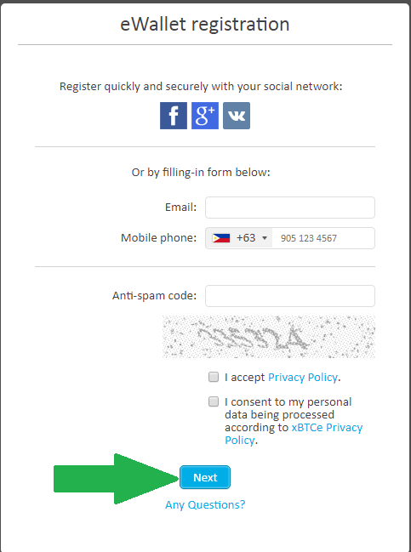The image size is (411, 552).
Task: Open the Privacy Policy link
Action: (x=303, y=378)
